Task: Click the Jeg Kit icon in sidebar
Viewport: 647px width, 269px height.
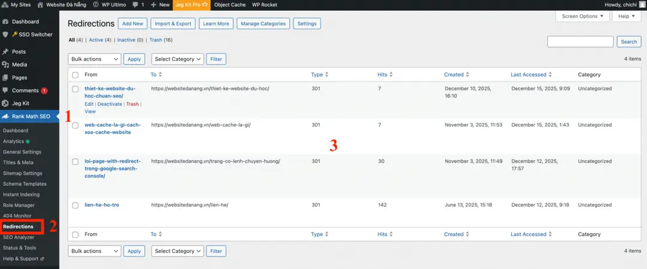Action: pyautogui.click(x=5, y=103)
